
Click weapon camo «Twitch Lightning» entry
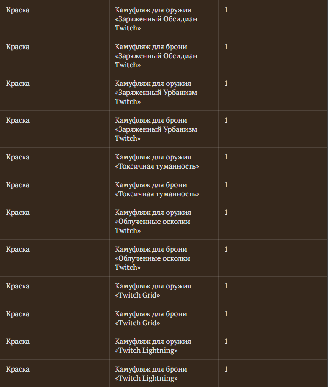[x=153, y=346]
